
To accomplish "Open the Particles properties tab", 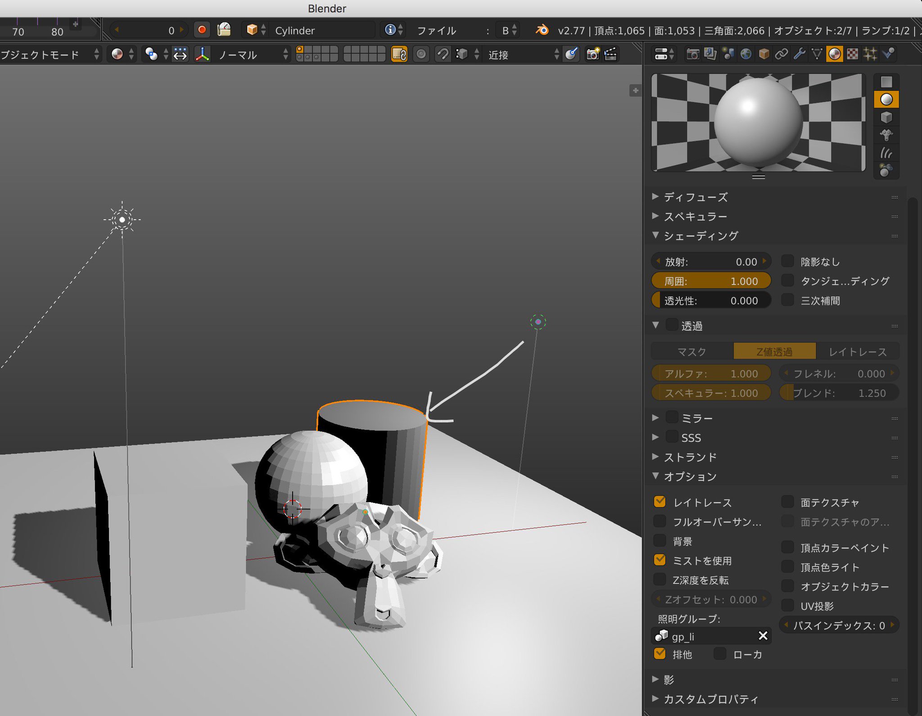I will pos(870,54).
